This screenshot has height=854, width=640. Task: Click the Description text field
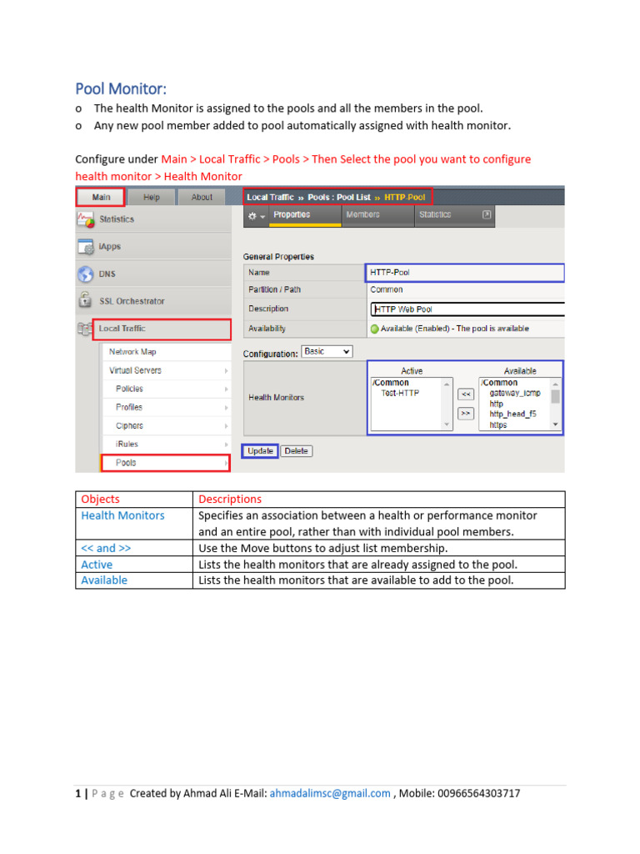click(467, 309)
